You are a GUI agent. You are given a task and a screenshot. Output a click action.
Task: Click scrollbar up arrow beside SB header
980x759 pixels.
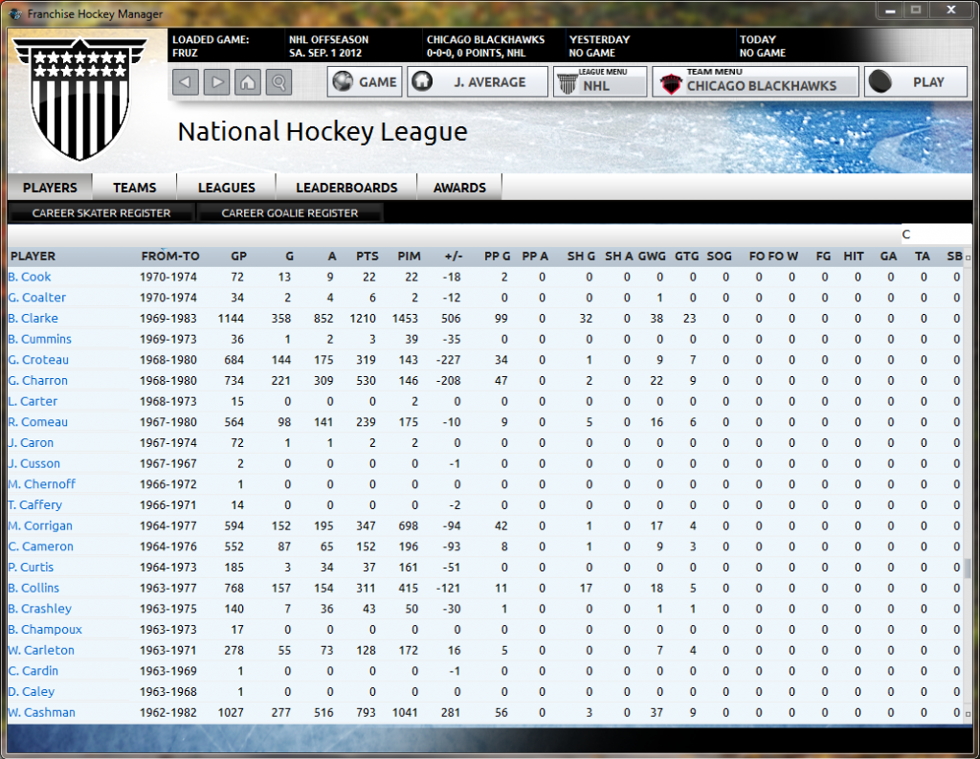click(x=968, y=257)
